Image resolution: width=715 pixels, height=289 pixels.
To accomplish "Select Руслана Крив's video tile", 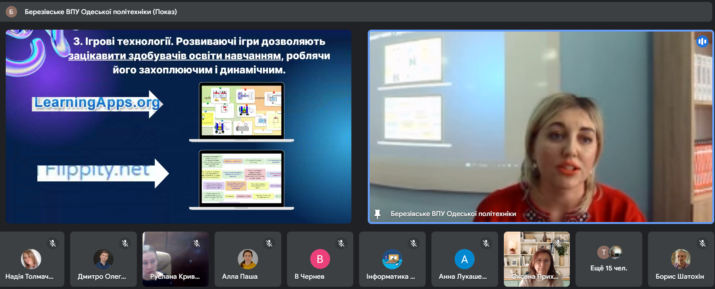I will tap(175, 259).
